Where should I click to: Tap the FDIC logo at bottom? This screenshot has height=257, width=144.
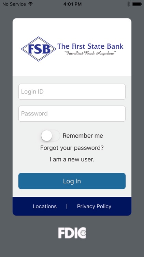72,233
